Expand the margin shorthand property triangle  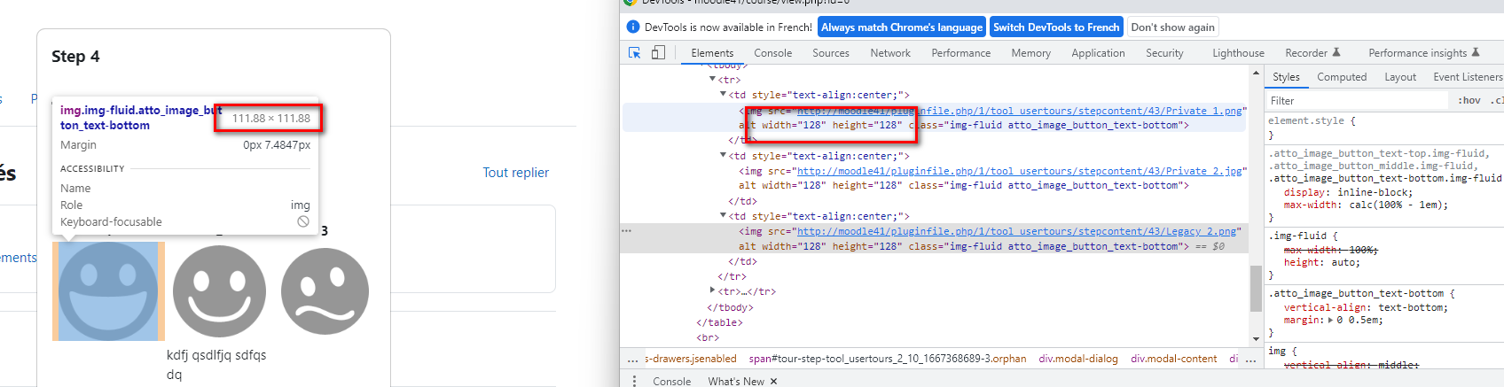(x=1332, y=321)
